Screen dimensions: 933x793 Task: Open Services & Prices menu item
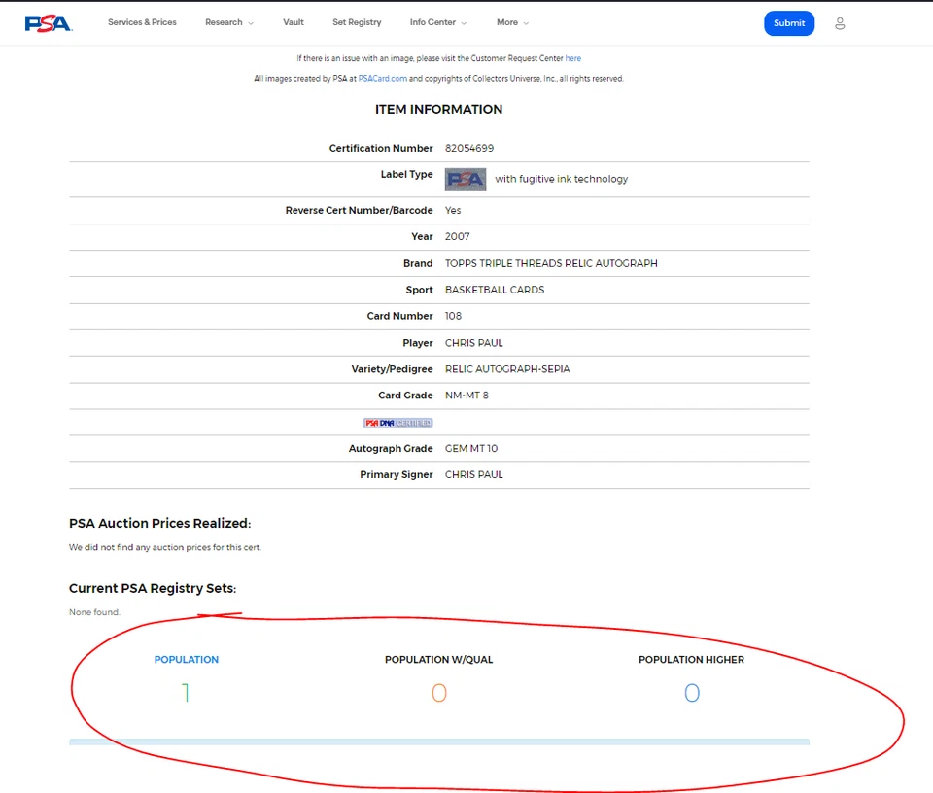click(x=142, y=22)
